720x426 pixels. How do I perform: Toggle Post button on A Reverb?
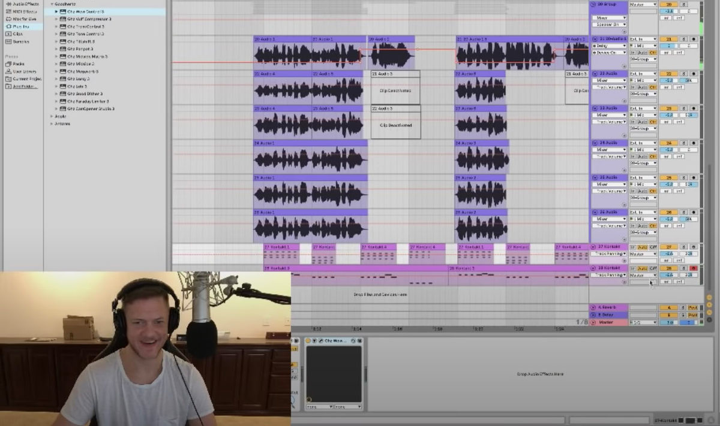coord(692,307)
